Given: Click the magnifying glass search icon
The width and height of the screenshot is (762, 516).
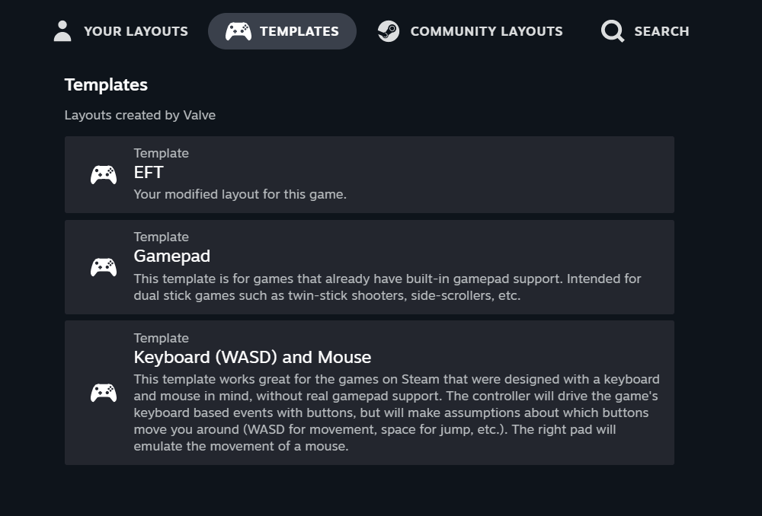Looking at the screenshot, I should [613, 31].
